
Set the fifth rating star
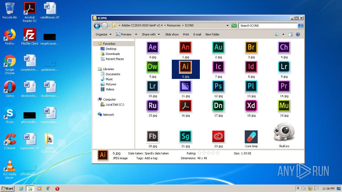(217, 153)
